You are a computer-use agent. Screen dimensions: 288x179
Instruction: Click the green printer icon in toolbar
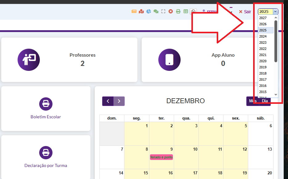178,11
